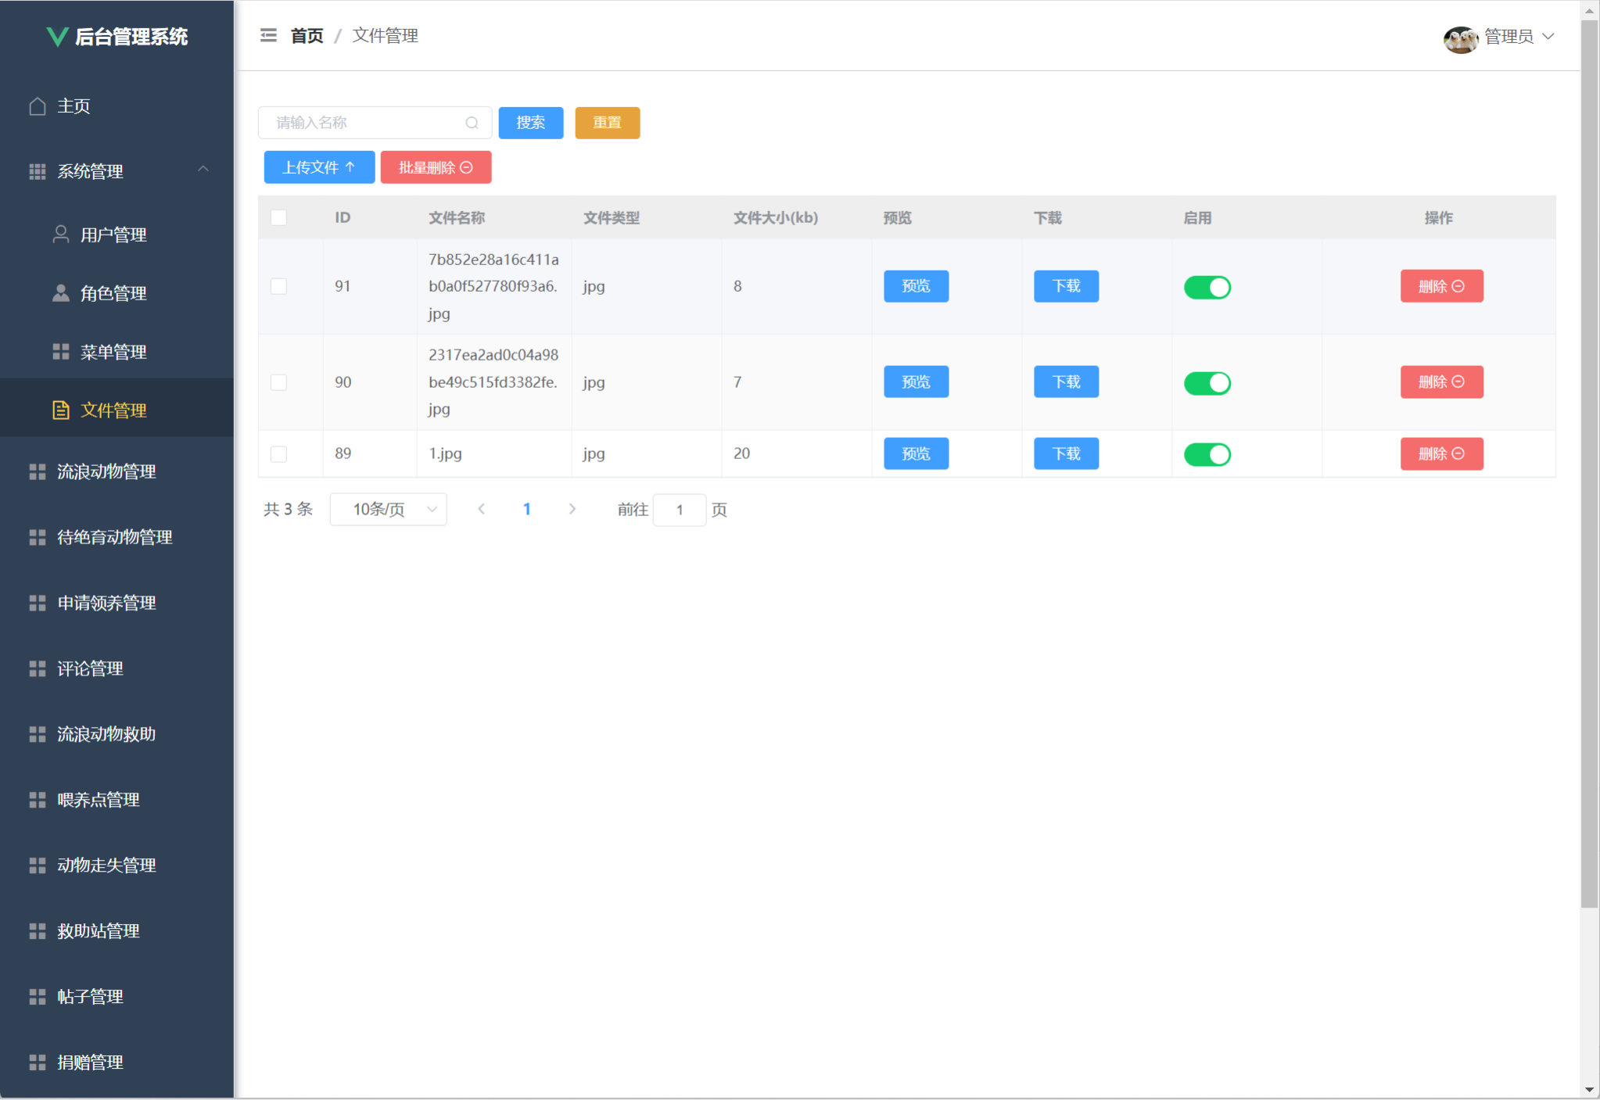Open 捐赠管理 menu item
Viewport: 1600px width, 1100px height.
coord(90,1062)
